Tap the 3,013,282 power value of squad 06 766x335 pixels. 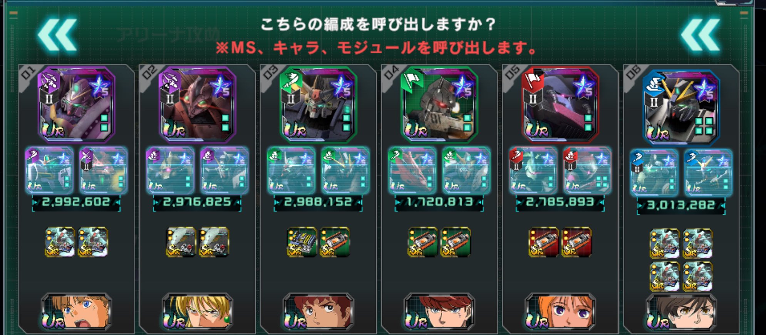point(681,205)
